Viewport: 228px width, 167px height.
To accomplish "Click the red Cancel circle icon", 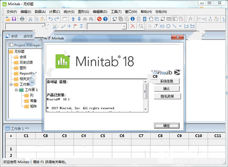I will (99, 19).
